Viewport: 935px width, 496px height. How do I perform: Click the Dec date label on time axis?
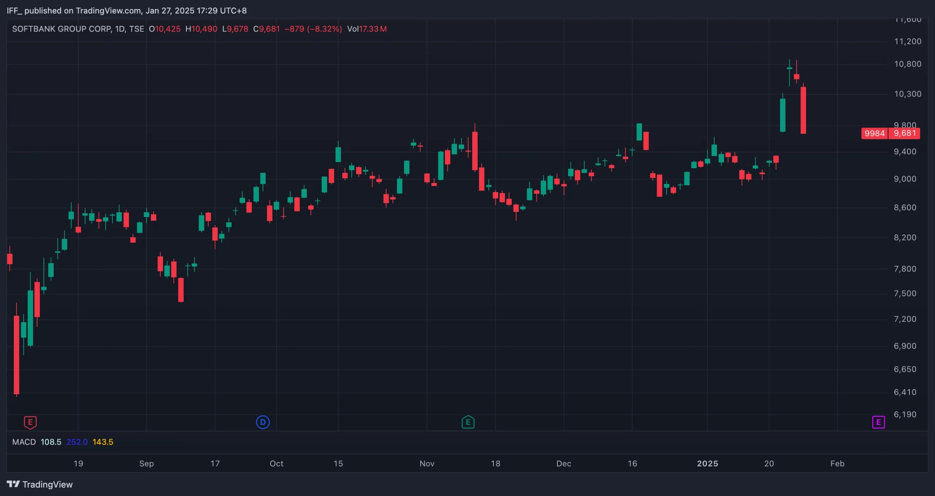564,464
